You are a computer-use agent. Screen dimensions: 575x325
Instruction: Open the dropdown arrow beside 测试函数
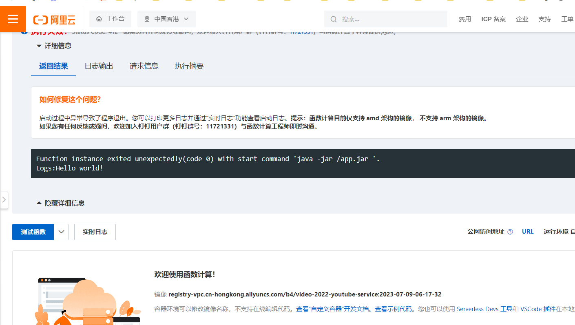click(x=62, y=232)
